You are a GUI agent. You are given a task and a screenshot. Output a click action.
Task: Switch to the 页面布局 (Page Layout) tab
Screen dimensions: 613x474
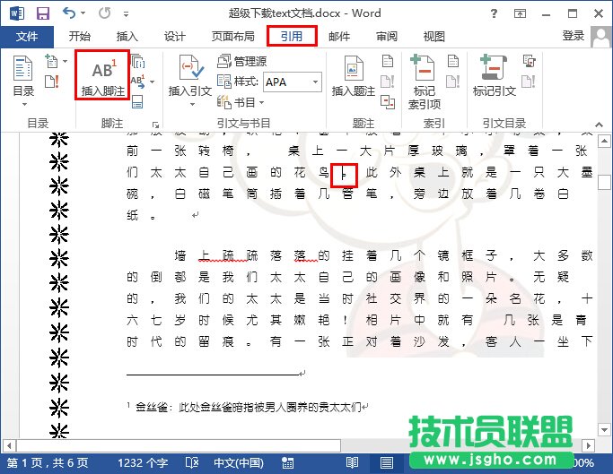click(232, 37)
